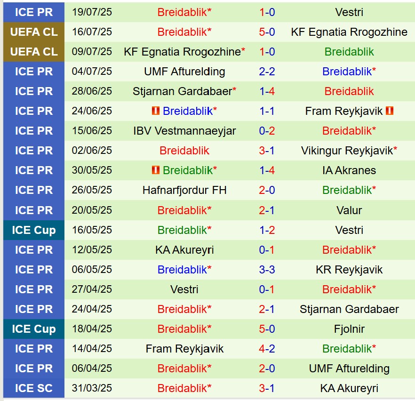Open KF Egnatia Rrogozhine in the 16/07/25 row
The height and width of the screenshot is (401, 415).
[x=349, y=32]
